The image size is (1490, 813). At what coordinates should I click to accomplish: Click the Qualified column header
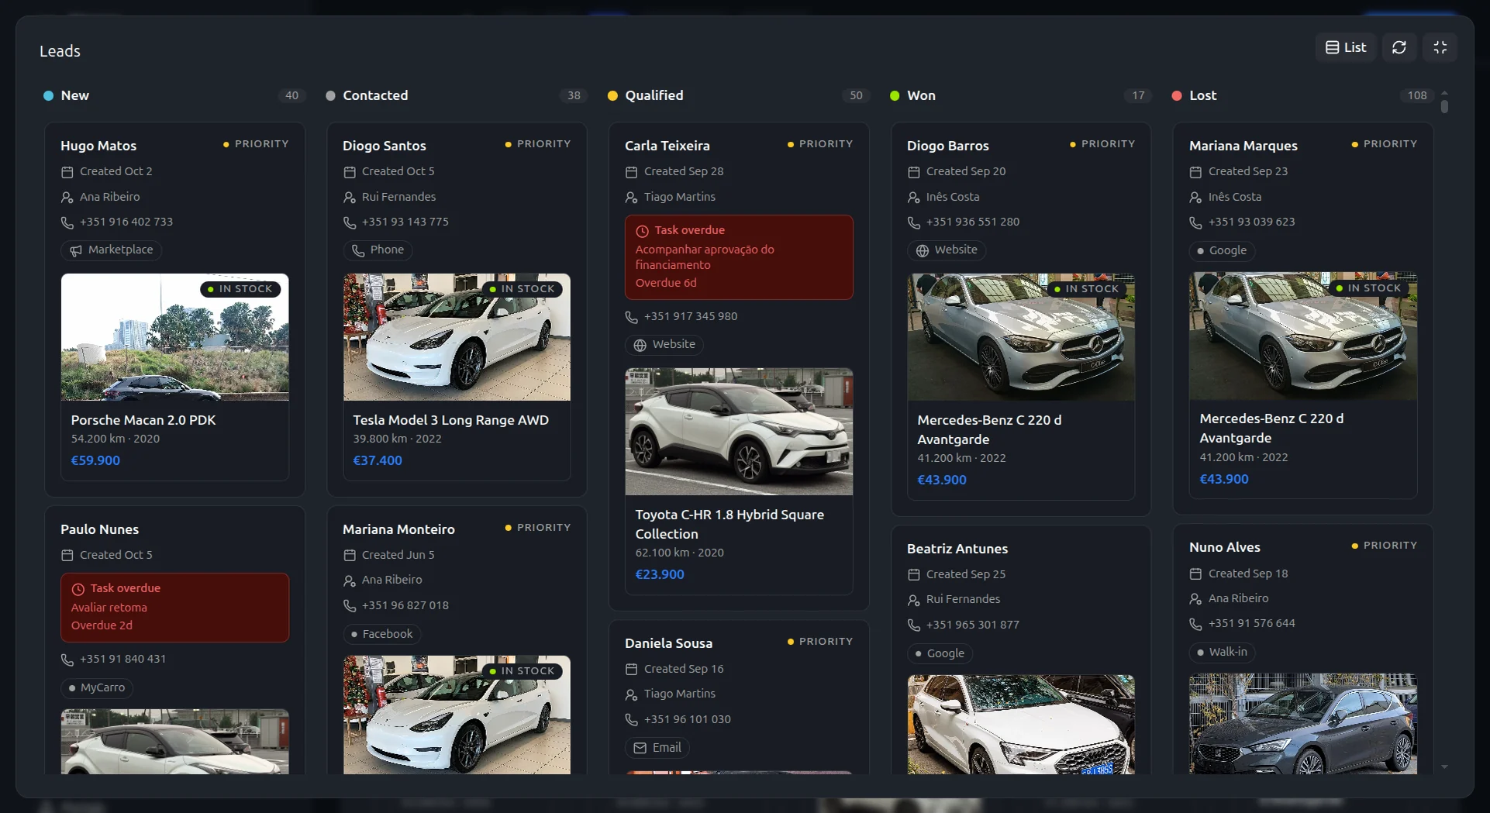tap(654, 95)
